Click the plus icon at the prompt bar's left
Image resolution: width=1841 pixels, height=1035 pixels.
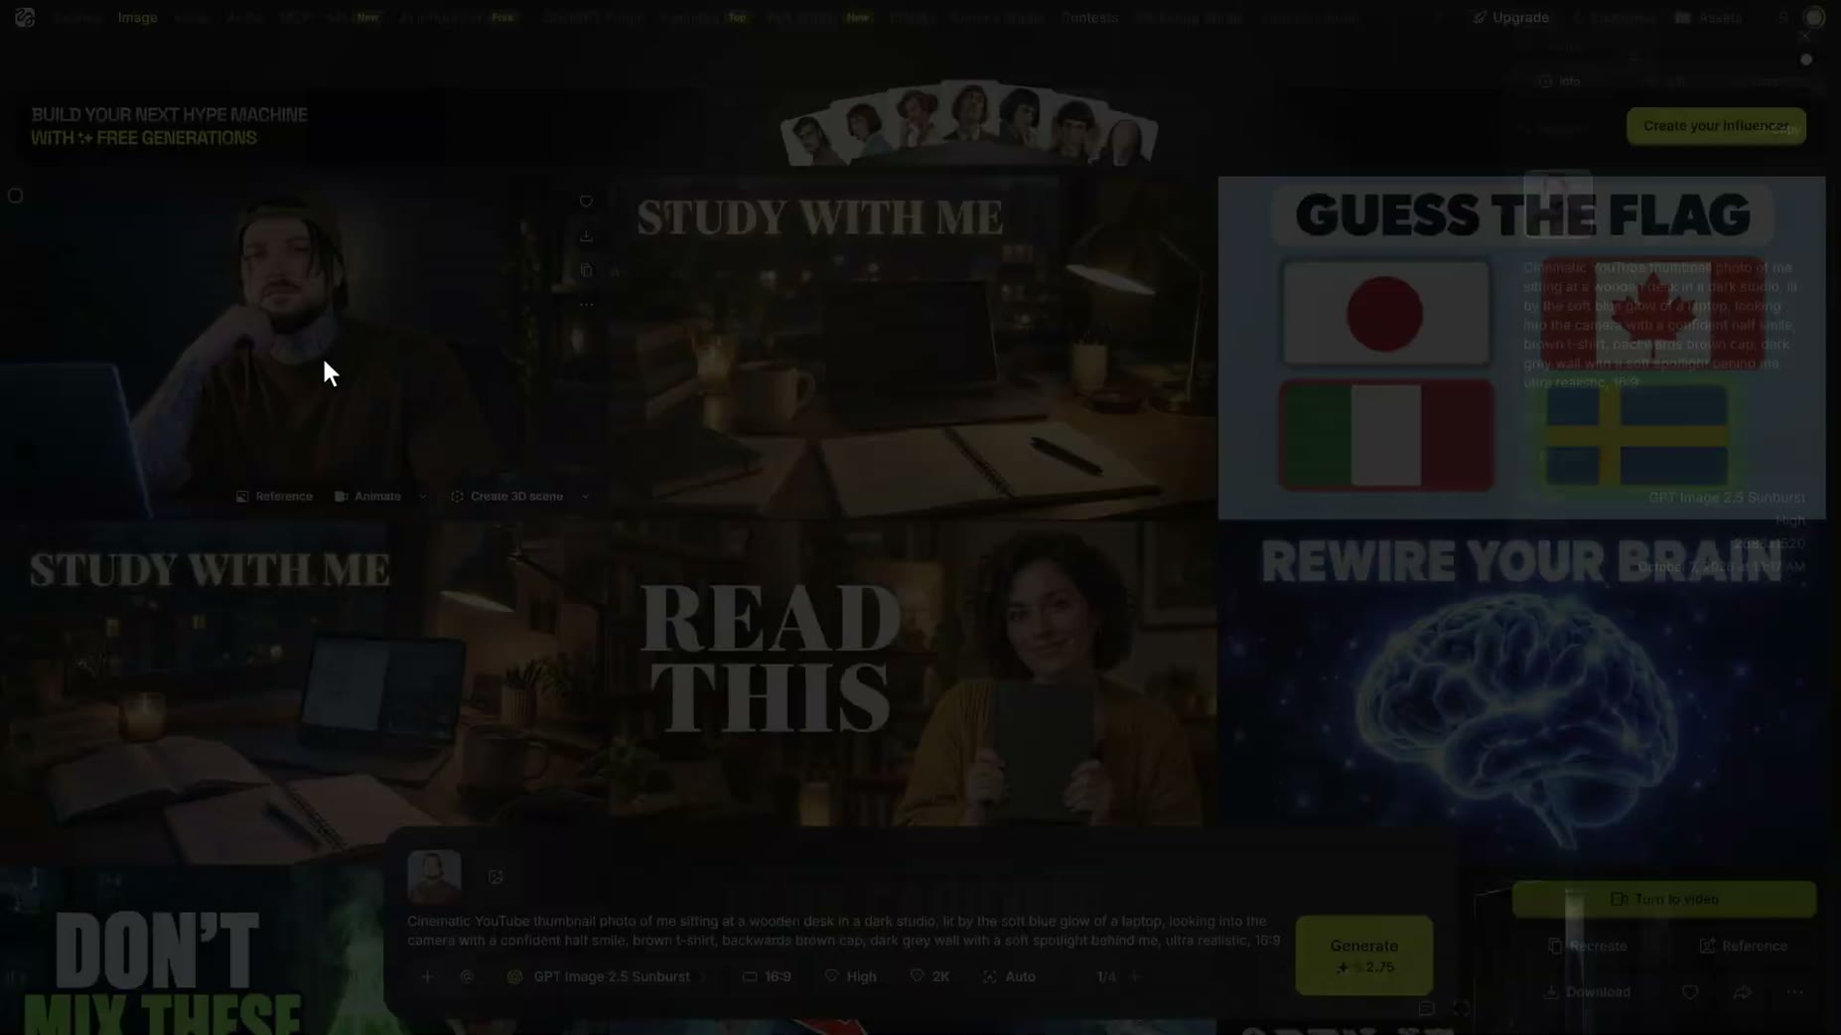point(427,976)
